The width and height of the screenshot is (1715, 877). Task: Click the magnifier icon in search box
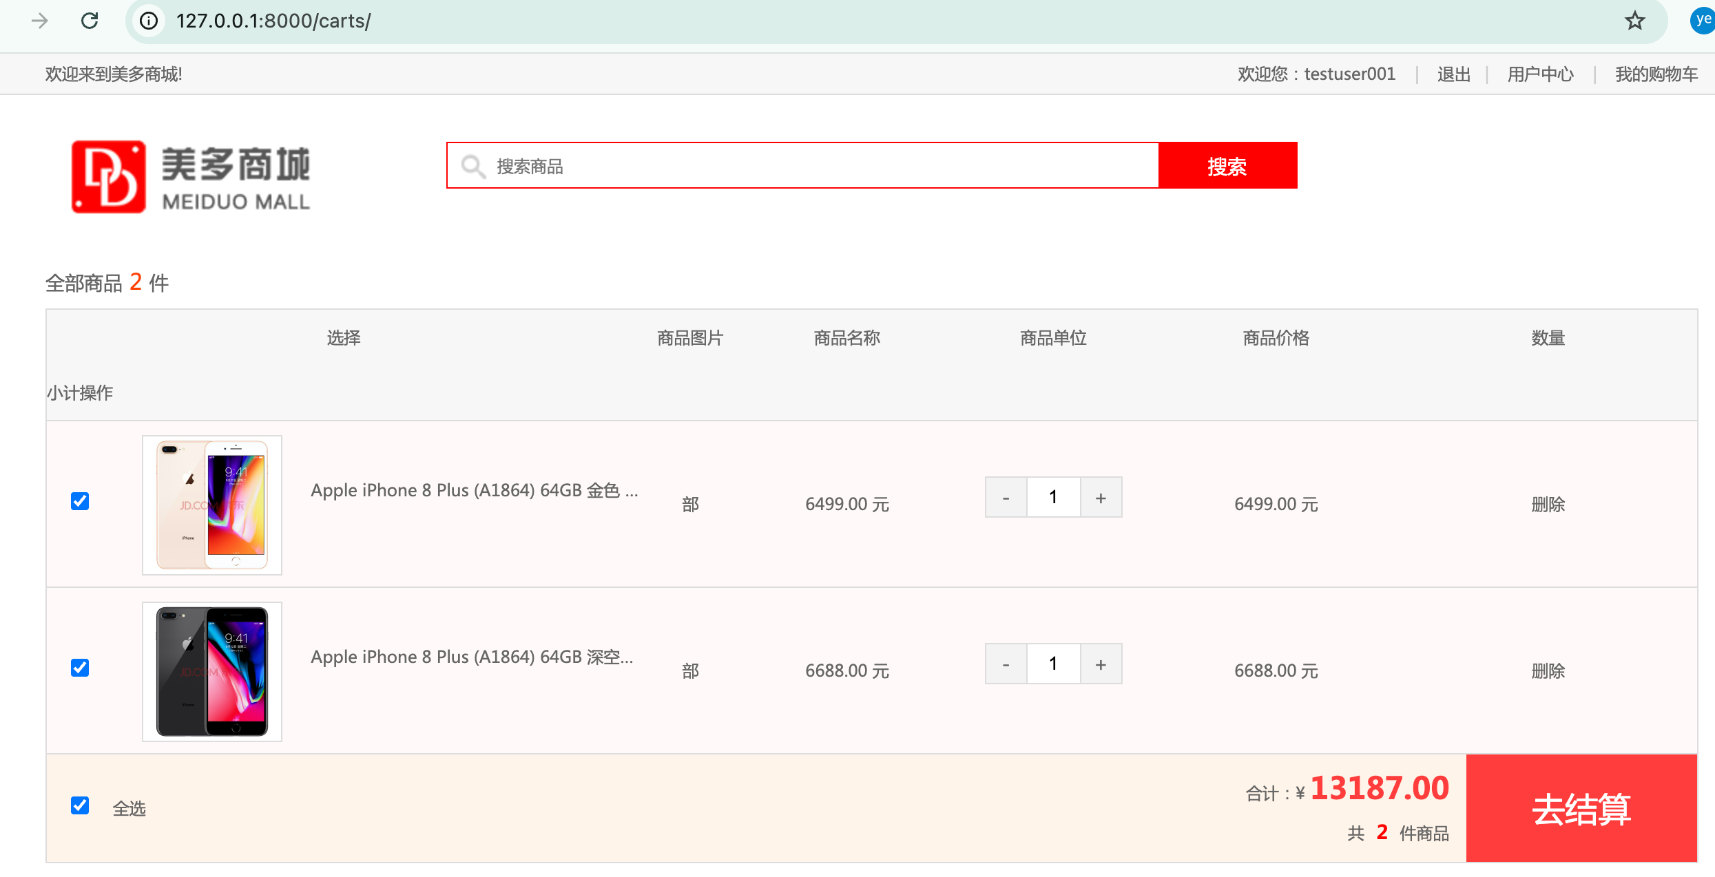[473, 166]
